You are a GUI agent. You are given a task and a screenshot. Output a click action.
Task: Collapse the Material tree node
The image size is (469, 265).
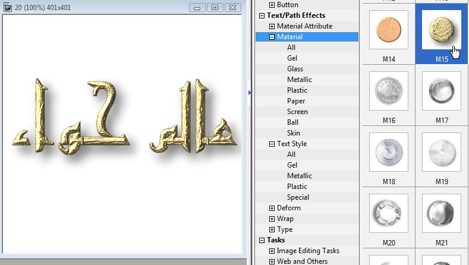[272, 37]
